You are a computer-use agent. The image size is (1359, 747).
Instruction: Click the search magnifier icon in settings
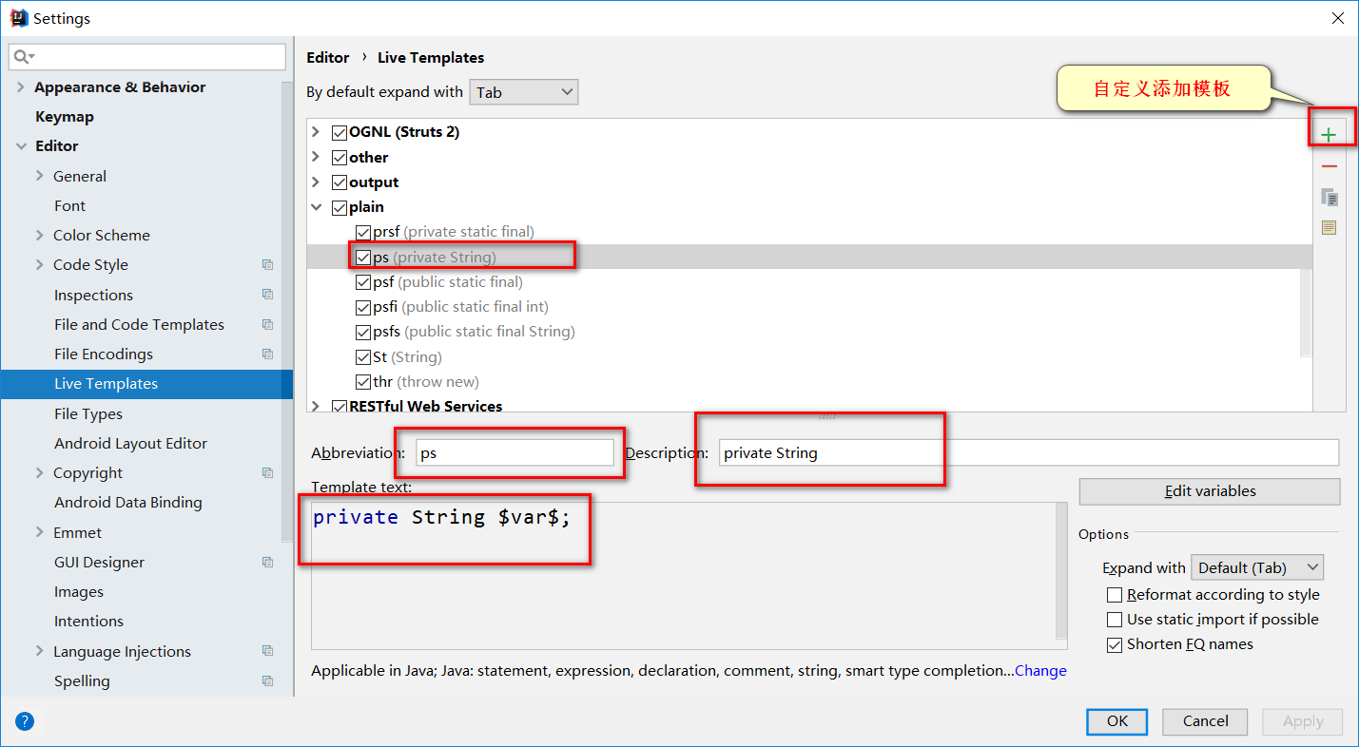23,57
